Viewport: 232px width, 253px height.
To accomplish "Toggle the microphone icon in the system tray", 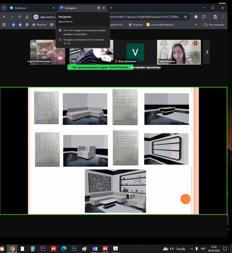I will (x=197, y=249).
